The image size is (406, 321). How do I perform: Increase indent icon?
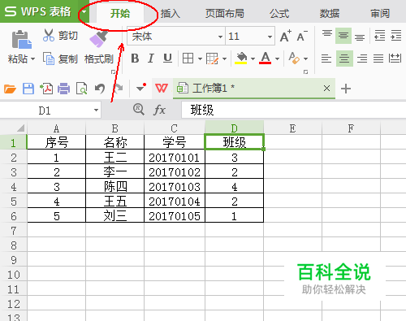[x=396, y=36]
